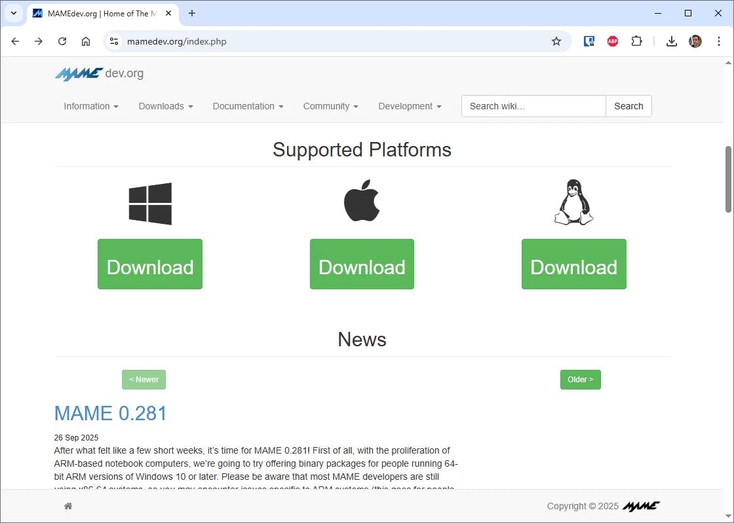
Task: Click the Linux Tux penguin icon
Action: [x=573, y=202]
